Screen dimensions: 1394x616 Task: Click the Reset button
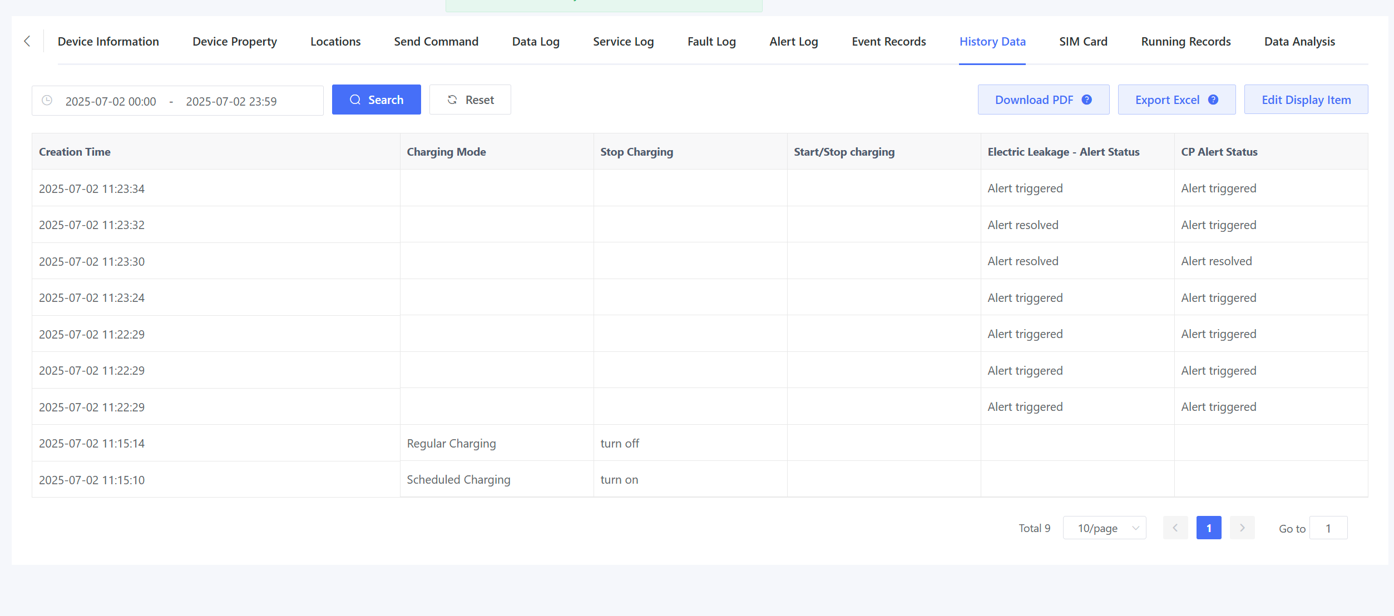pos(470,100)
